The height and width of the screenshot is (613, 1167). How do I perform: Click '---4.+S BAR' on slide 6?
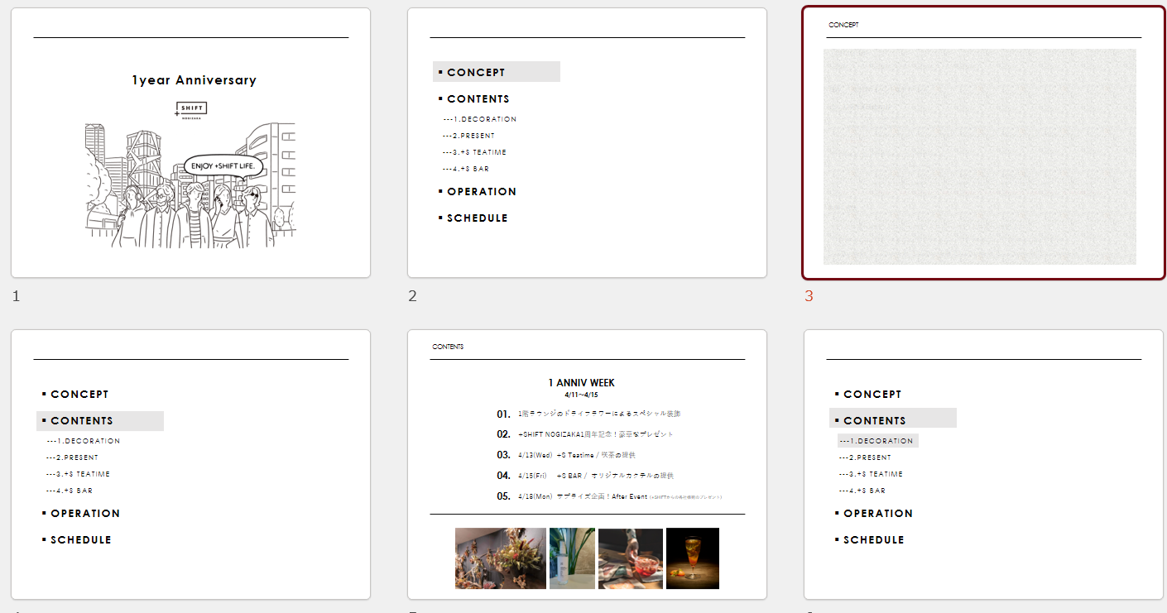coord(862,491)
